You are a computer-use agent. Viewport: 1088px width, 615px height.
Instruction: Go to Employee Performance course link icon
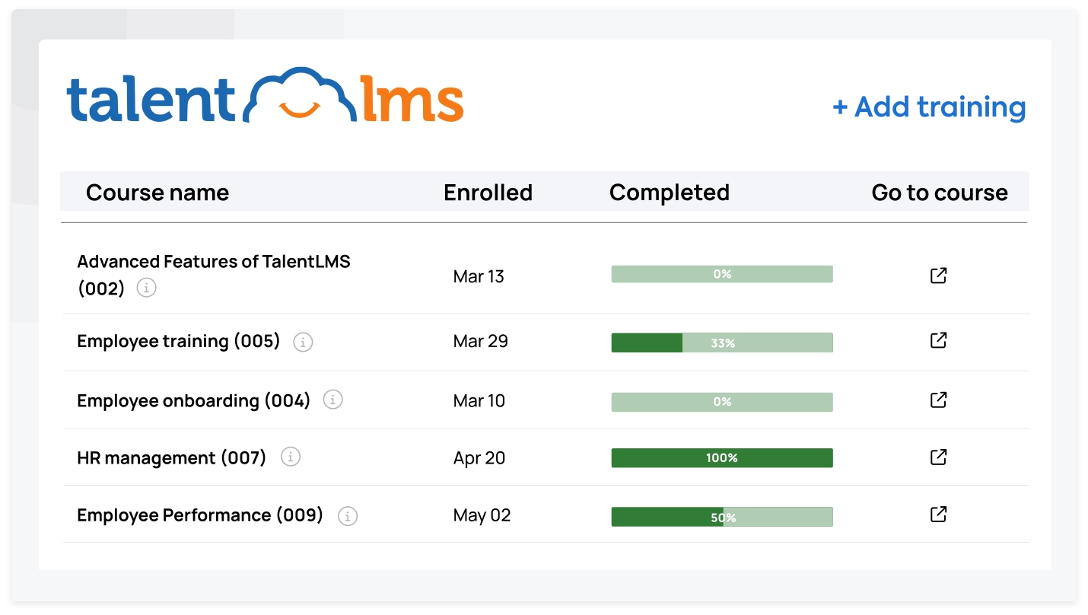(x=939, y=515)
